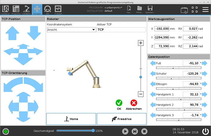
Task: Move TCP right in TCP-Position panel
Action: pyautogui.click(x=35, y=51)
